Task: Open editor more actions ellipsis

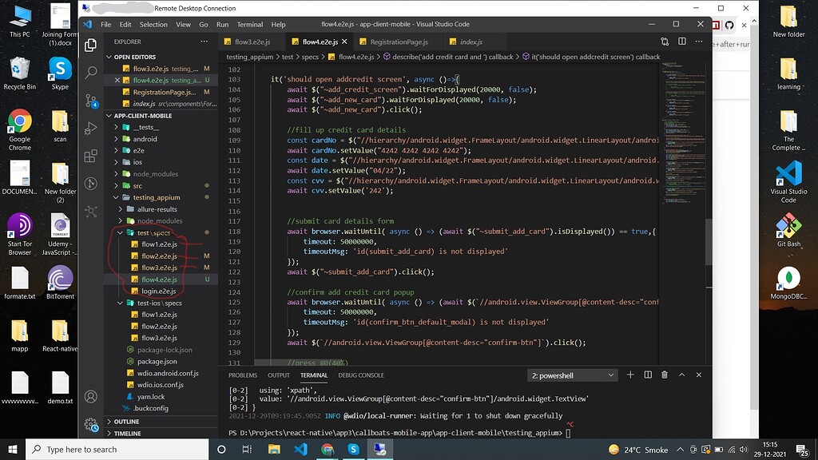Action: [x=699, y=42]
